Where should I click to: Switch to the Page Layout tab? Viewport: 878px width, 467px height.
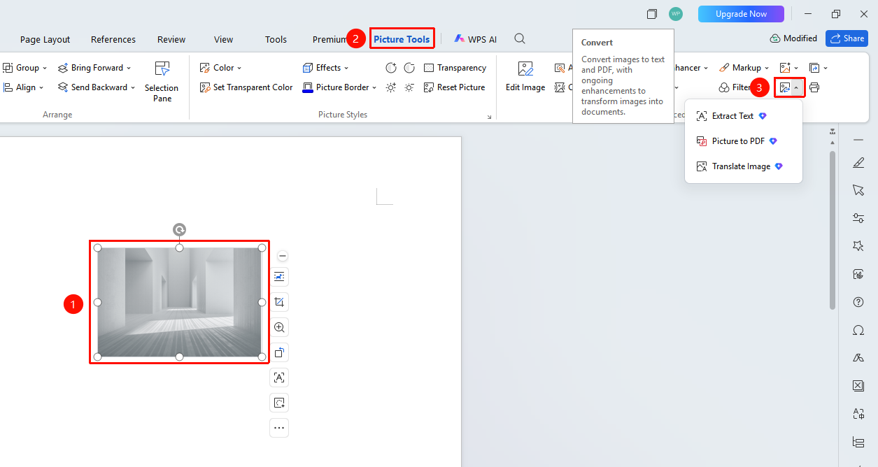click(45, 39)
